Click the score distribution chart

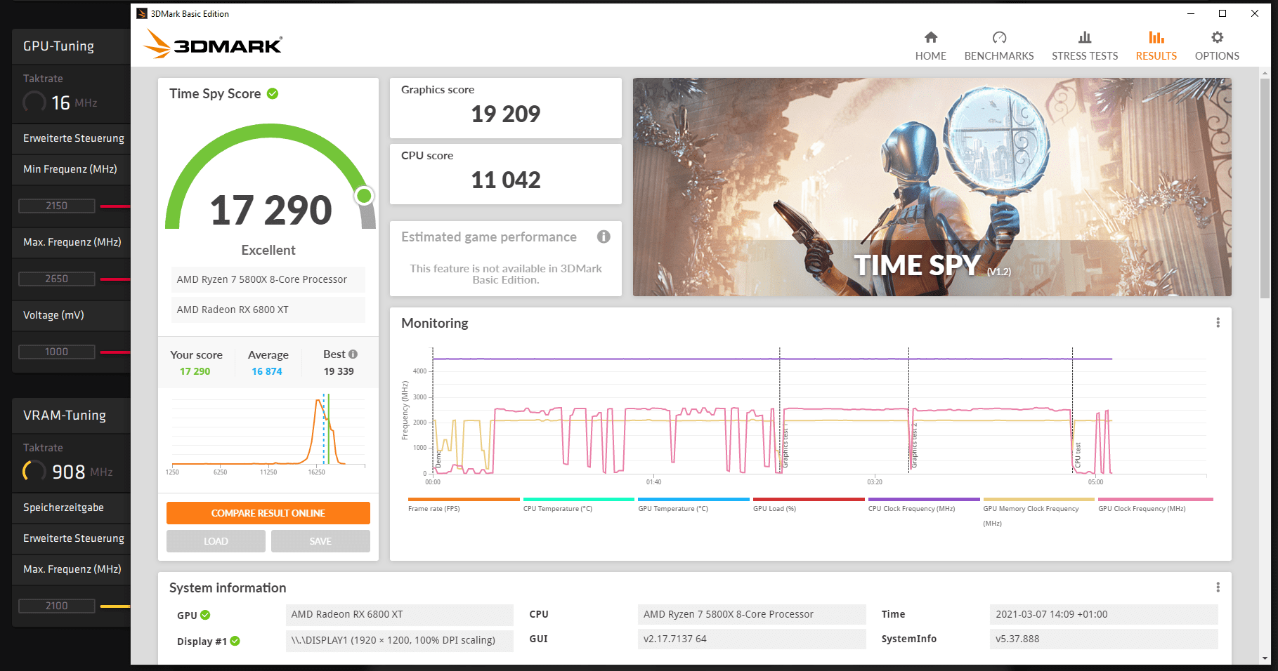[268, 435]
